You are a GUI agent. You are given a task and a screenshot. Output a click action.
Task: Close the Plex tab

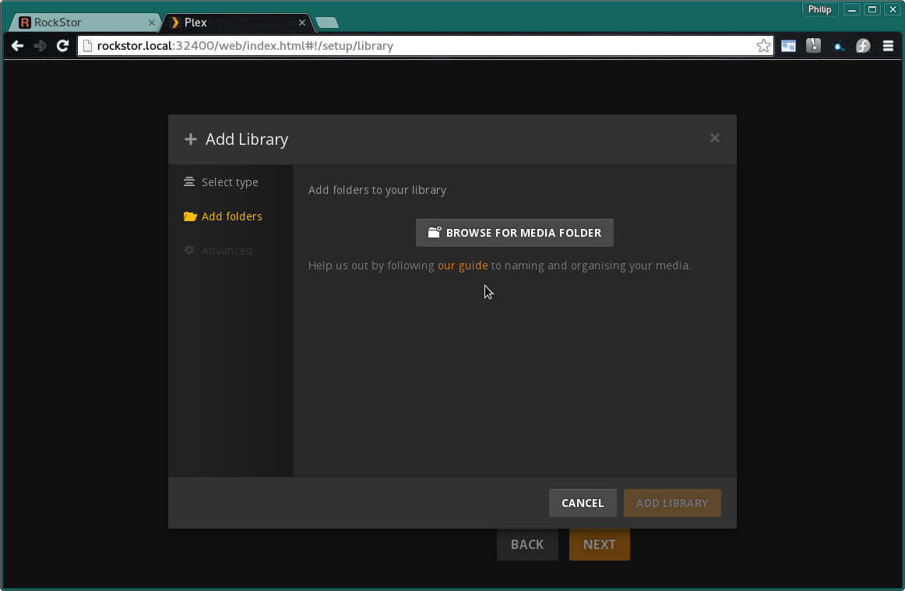302,23
